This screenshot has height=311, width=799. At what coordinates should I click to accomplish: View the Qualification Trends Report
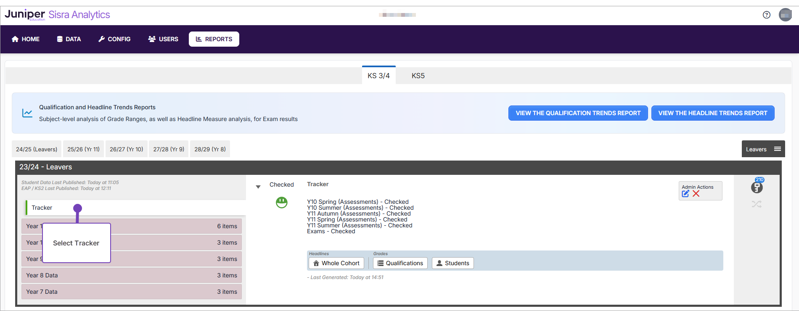pyautogui.click(x=578, y=113)
